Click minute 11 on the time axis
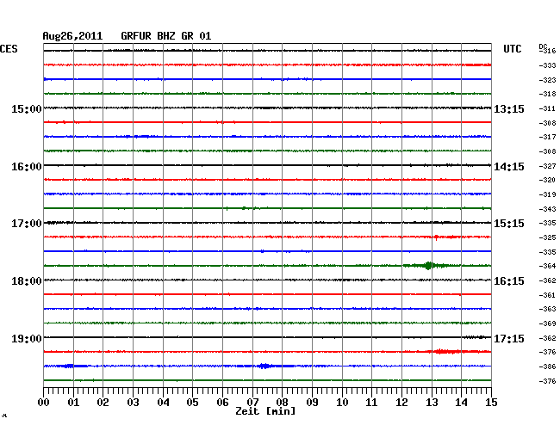 pyautogui.click(x=372, y=403)
